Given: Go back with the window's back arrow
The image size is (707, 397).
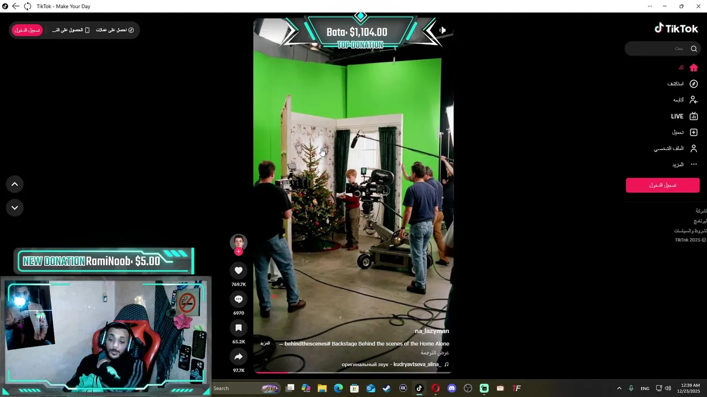Looking at the screenshot, I should click(15, 6).
